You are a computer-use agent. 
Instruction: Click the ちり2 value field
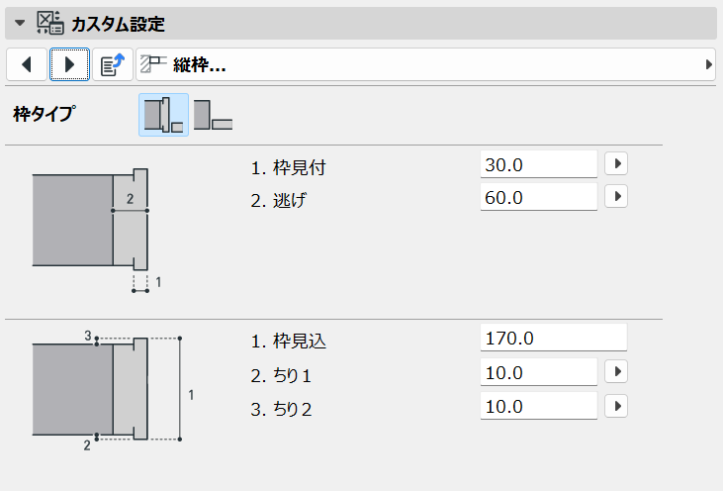tap(539, 406)
